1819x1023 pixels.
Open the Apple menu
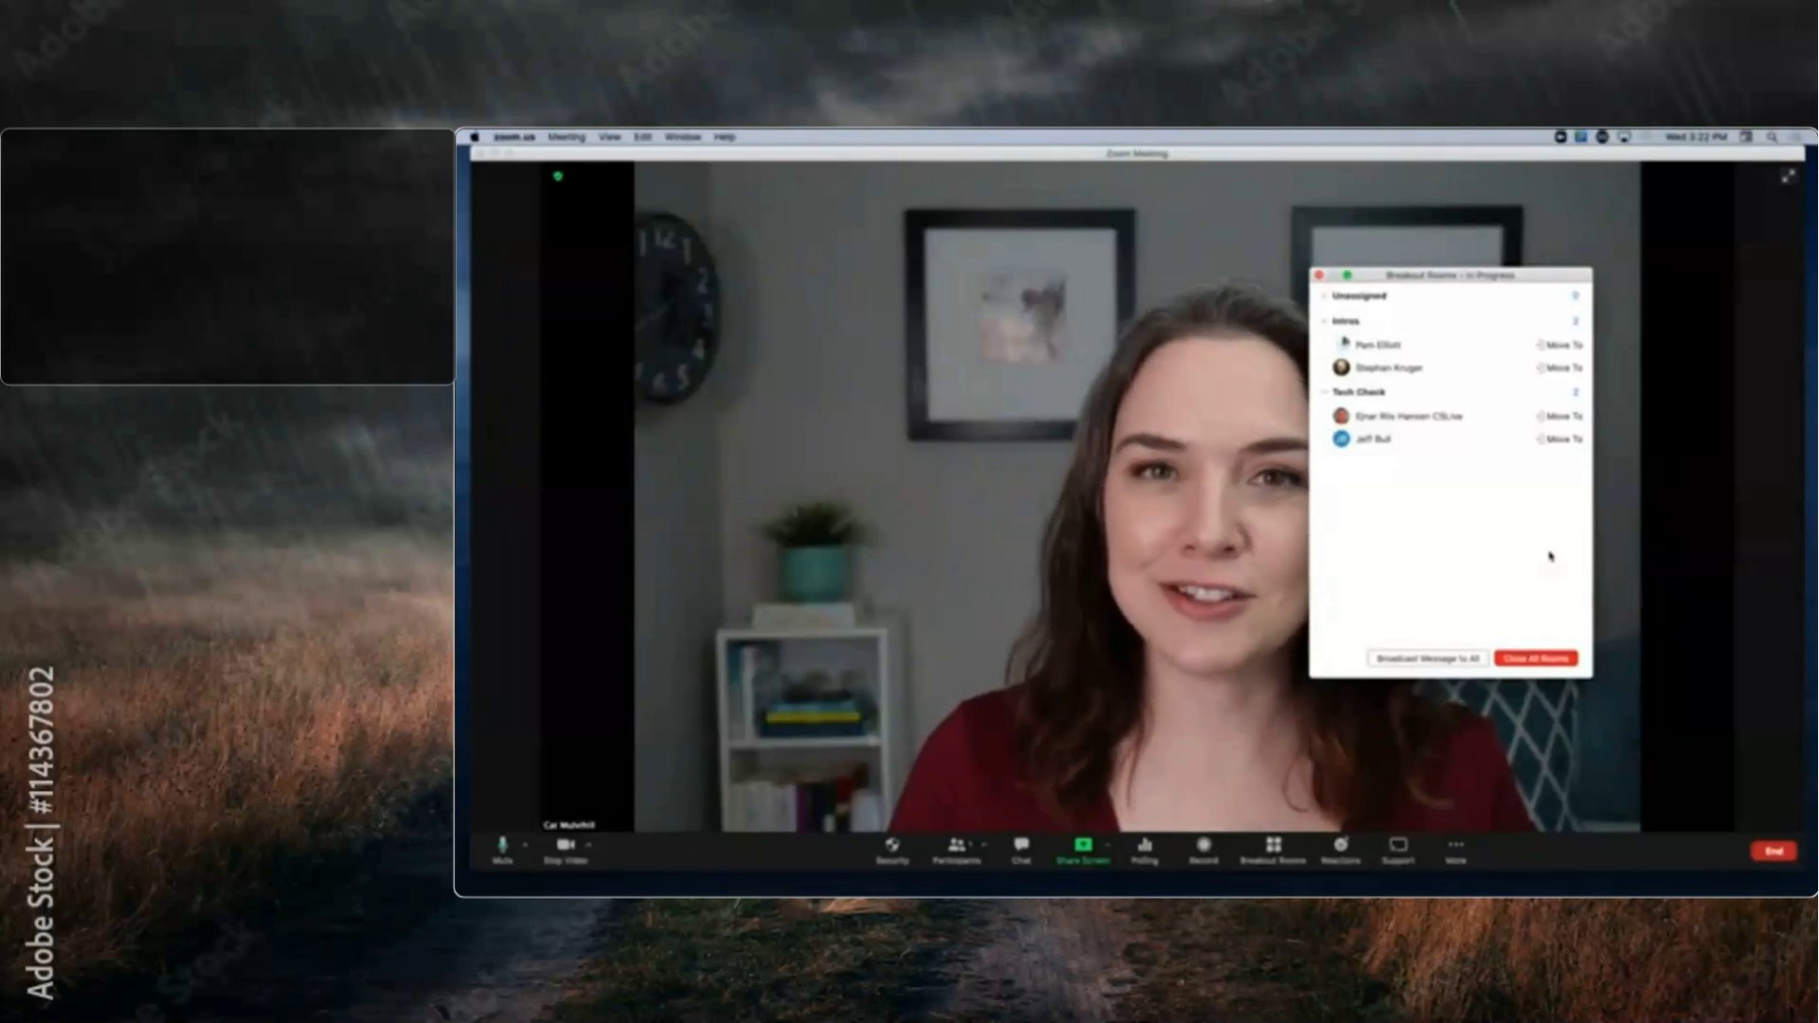click(475, 137)
